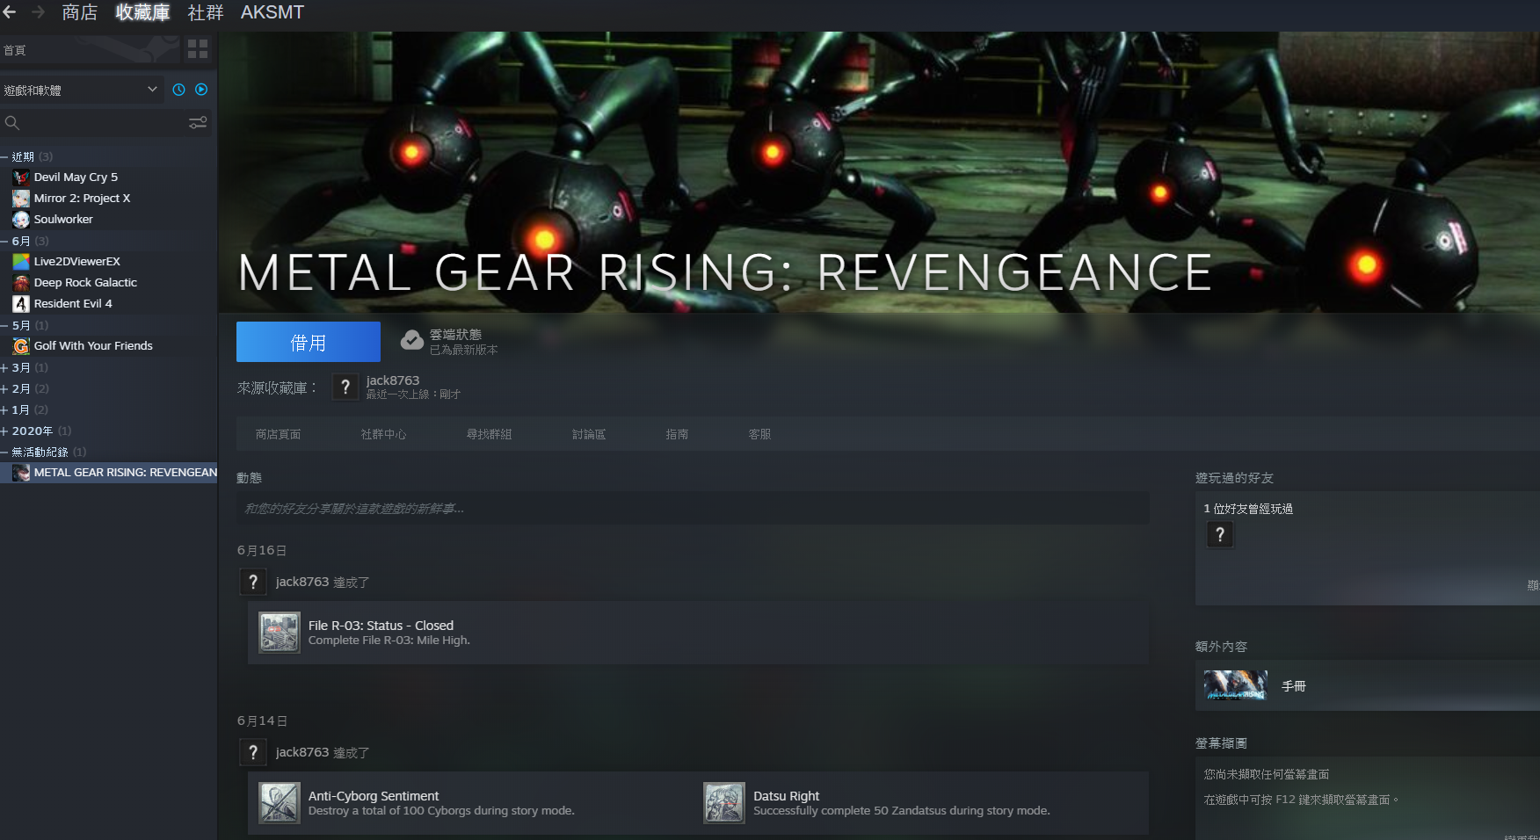
Task: Click the blue 借用 button
Action: (309, 342)
